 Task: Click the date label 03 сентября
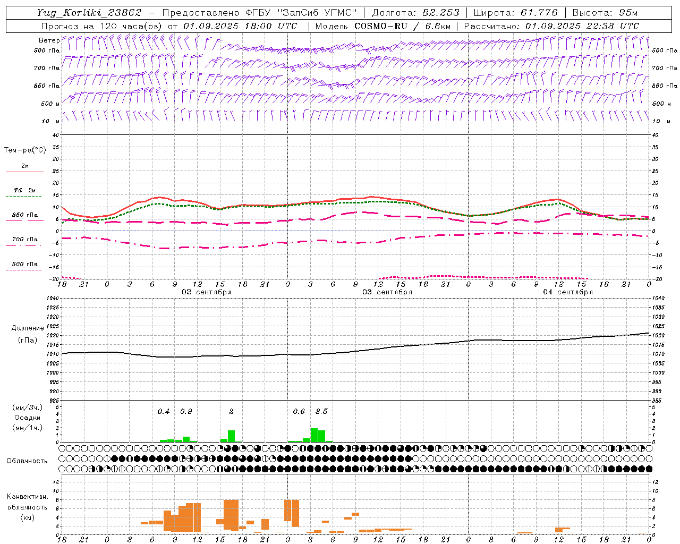coord(387,292)
